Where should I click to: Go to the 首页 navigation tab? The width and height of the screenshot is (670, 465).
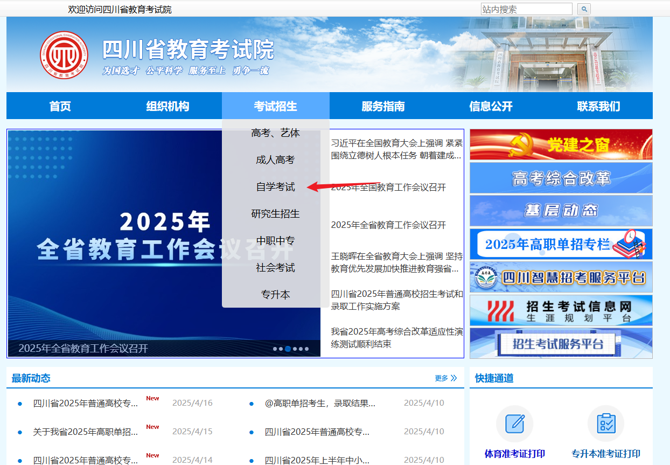click(x=60, y=106)
